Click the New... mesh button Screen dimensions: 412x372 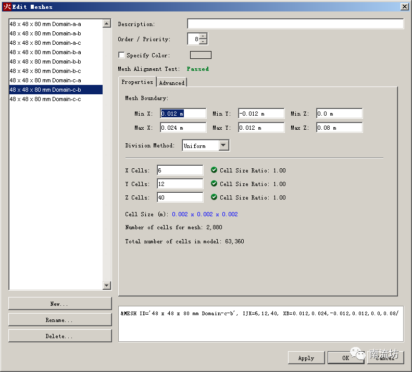coord(60,304)
